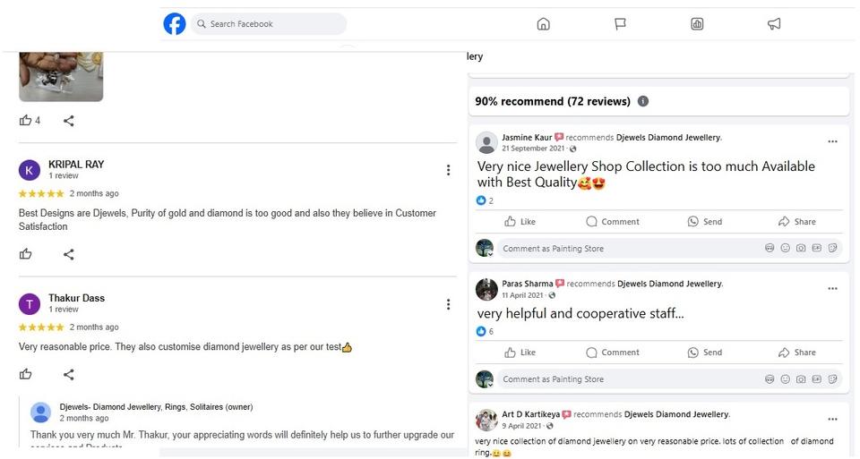Share the KRIPAL RAY review

69,254
